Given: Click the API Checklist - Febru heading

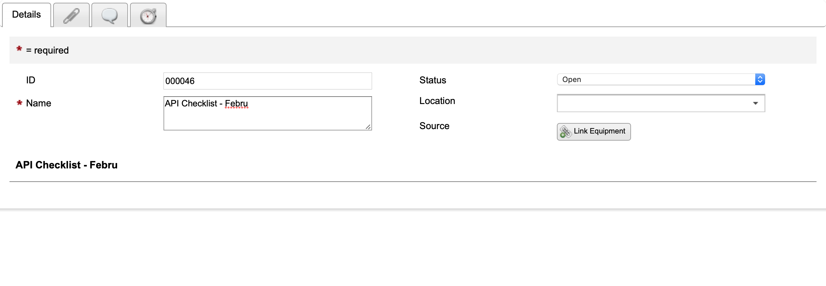Looking at the screenshot, I should coord(66,165).
